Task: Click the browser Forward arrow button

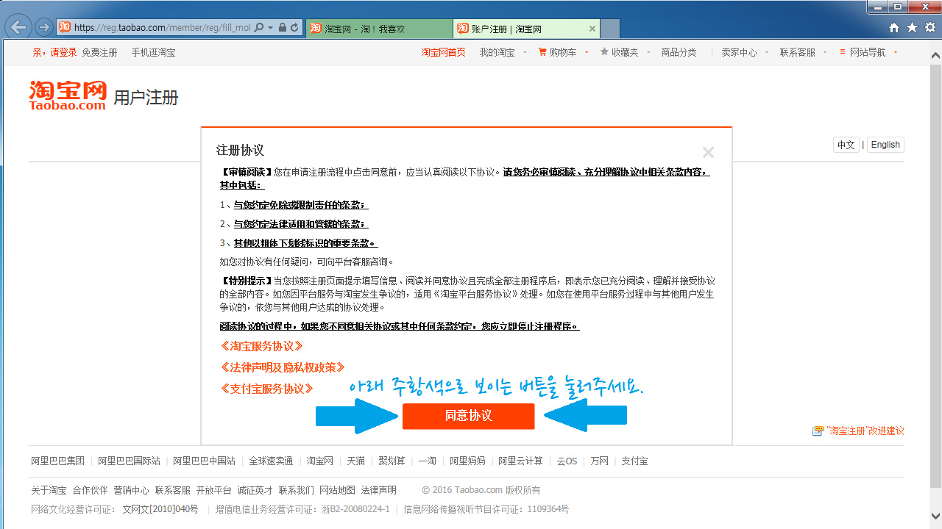Action: tap(44, 28)
